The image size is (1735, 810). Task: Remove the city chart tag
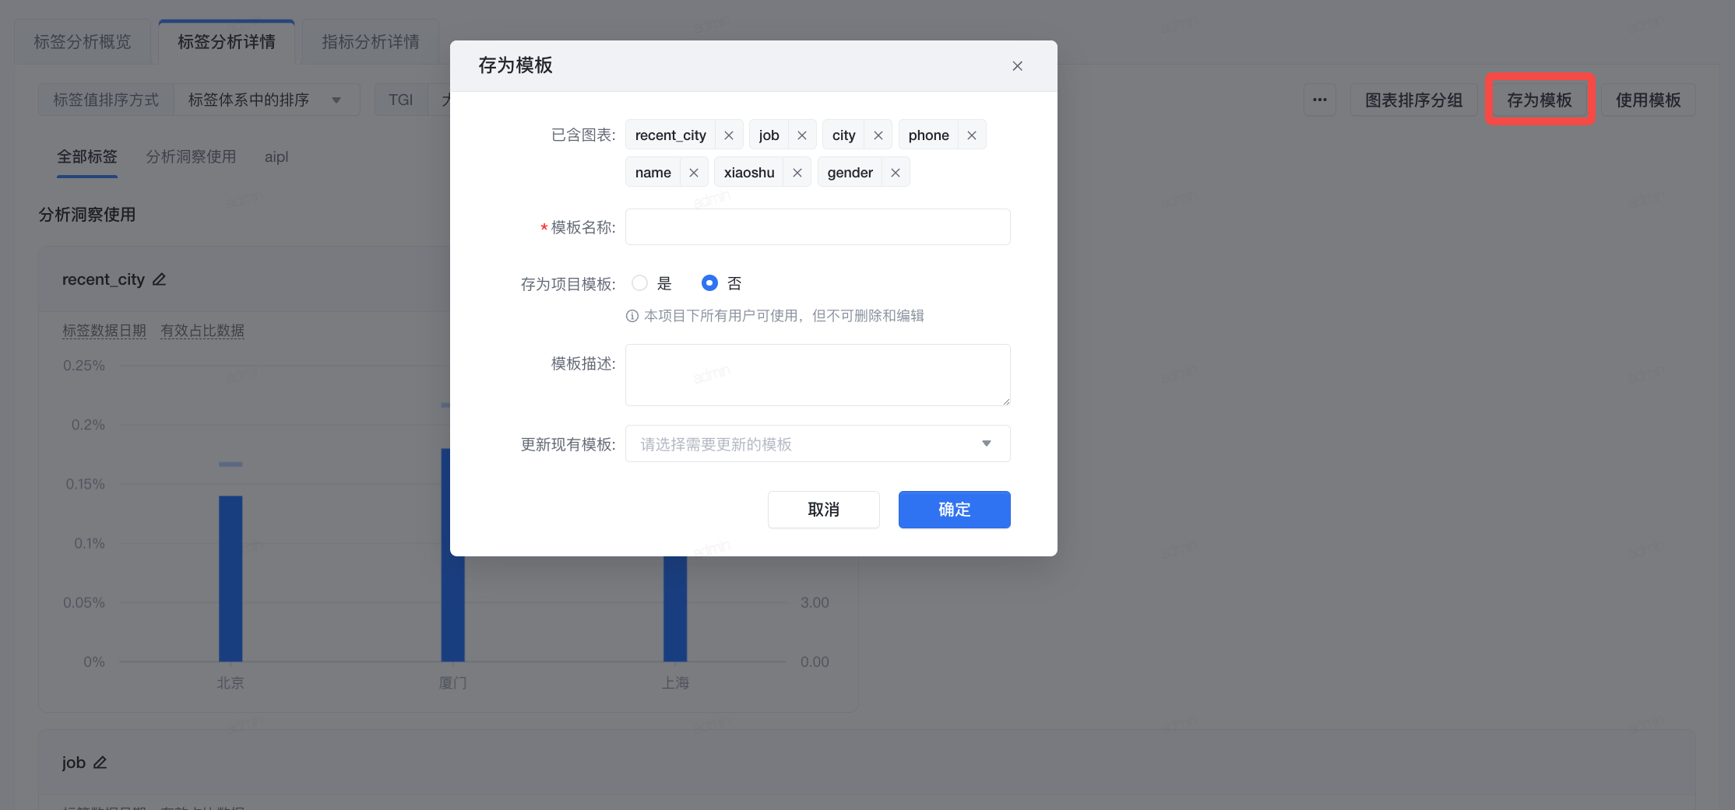pos(878,135)
